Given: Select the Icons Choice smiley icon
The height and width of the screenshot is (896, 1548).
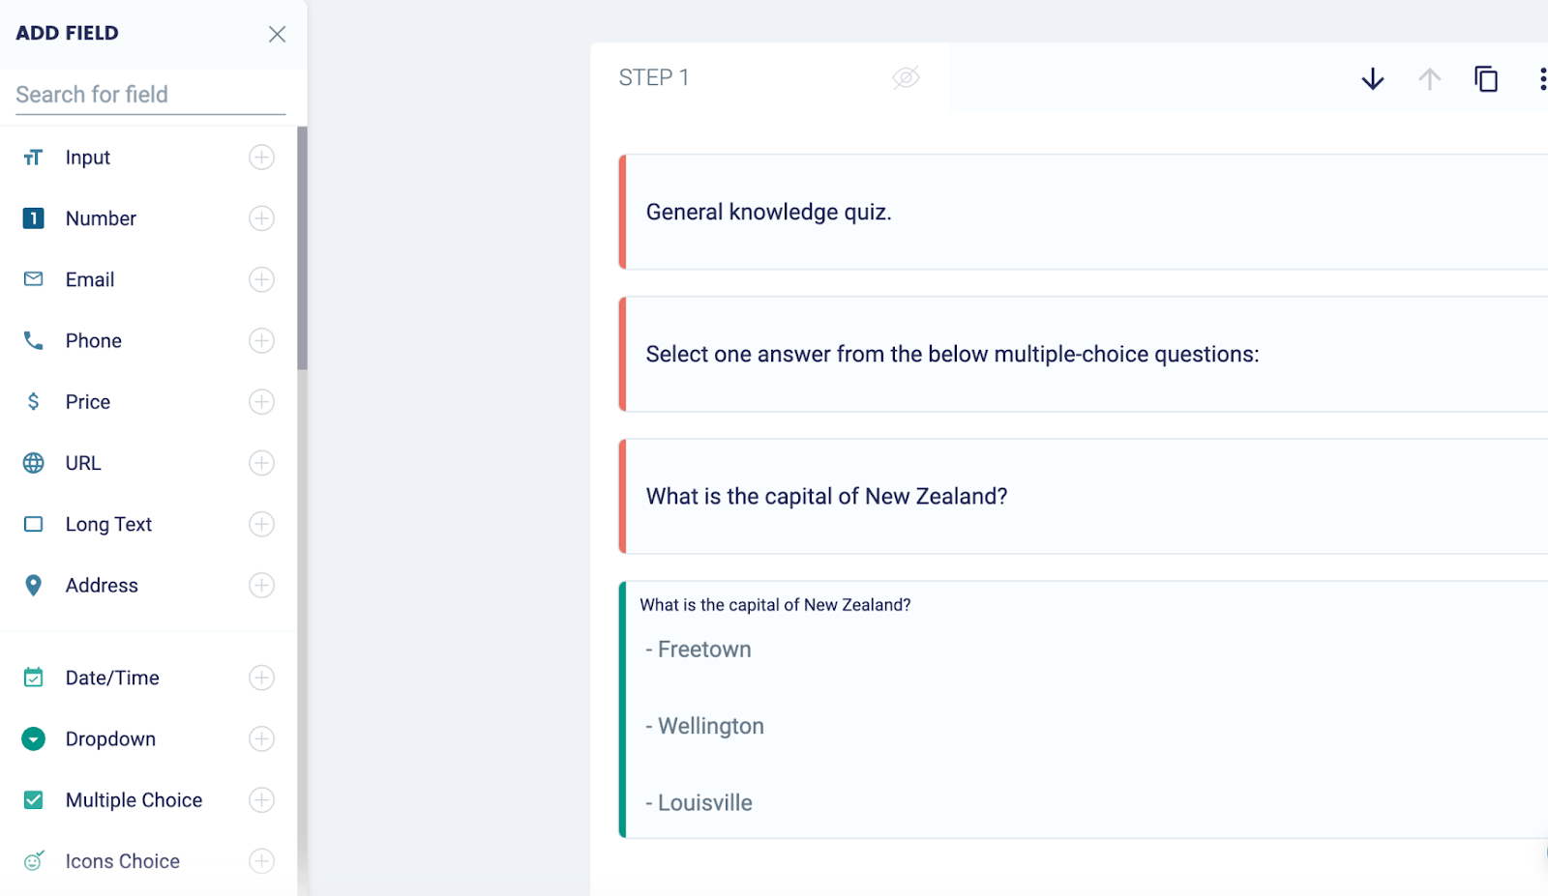Looking at the screenshot, I should coord(34,860).
